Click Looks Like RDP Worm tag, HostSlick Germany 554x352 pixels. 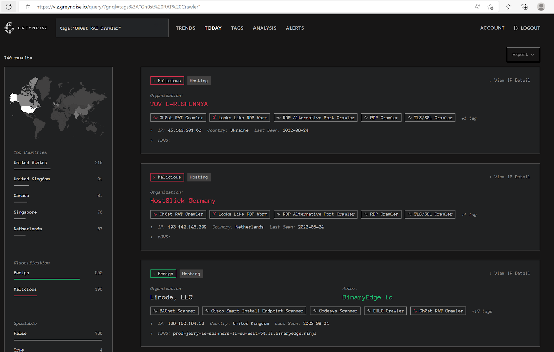coord(240,214)
